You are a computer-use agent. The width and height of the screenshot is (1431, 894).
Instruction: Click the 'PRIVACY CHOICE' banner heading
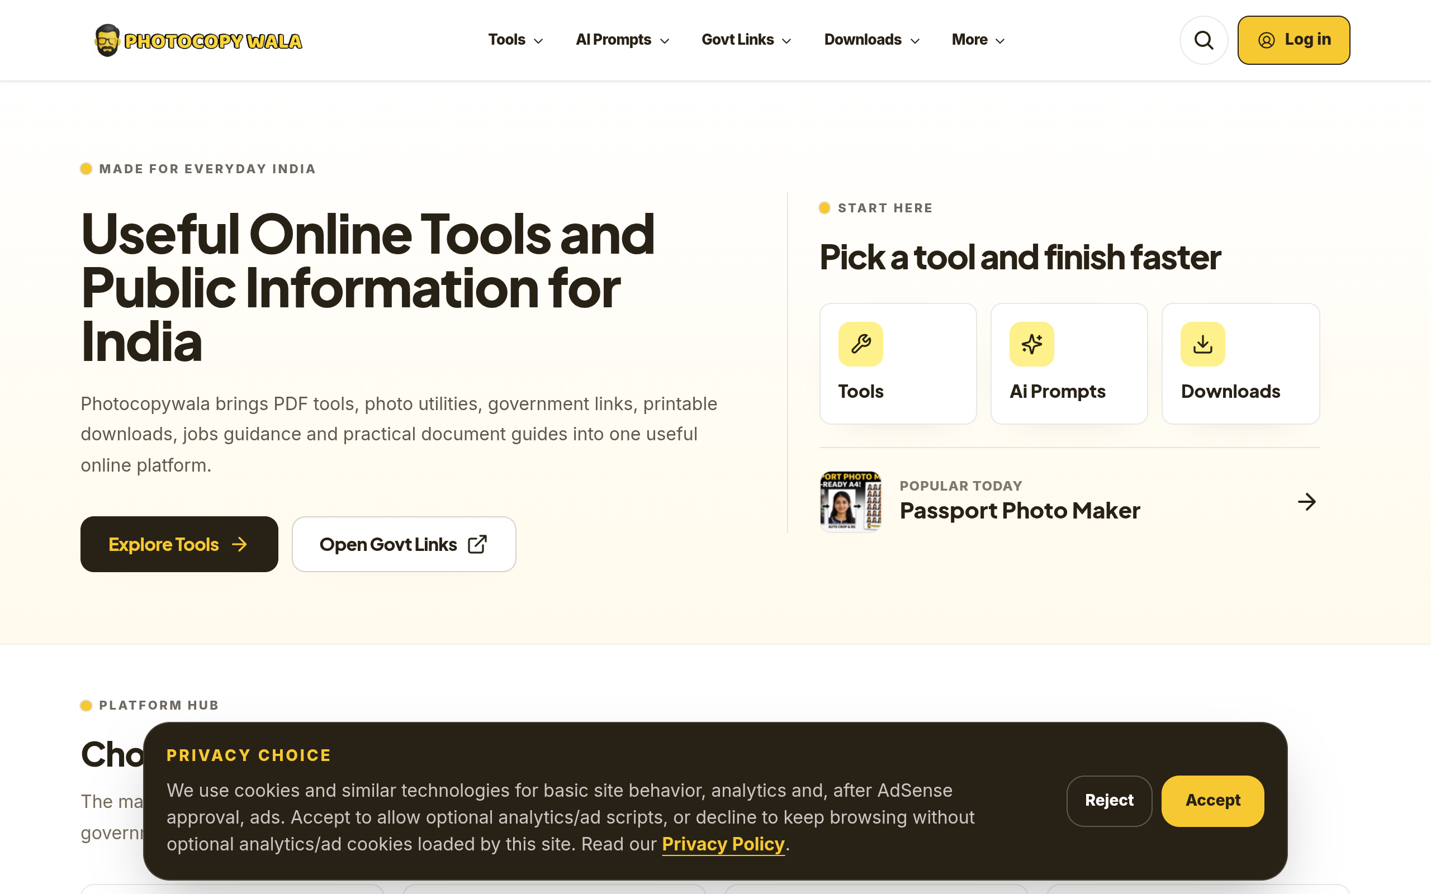[x=248, y=755]
